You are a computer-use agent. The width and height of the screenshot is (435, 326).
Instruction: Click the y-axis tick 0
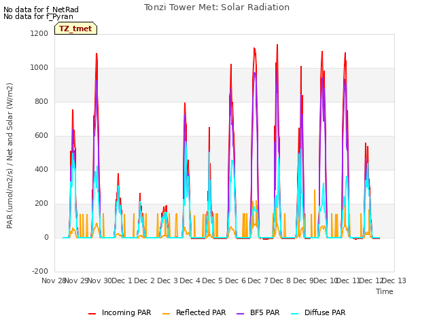pos(46,237)
